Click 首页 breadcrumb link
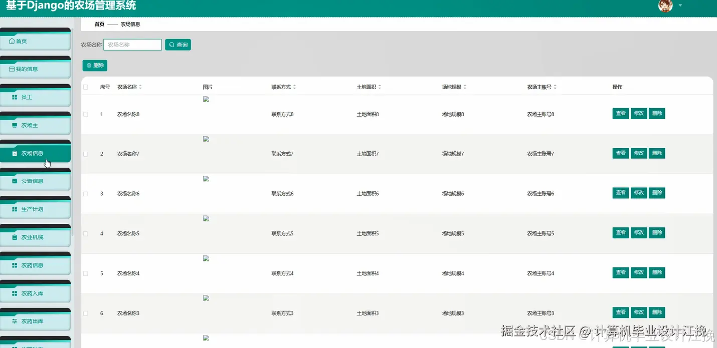This screenshot has height=348, width=717. click(x=100, y=24)
